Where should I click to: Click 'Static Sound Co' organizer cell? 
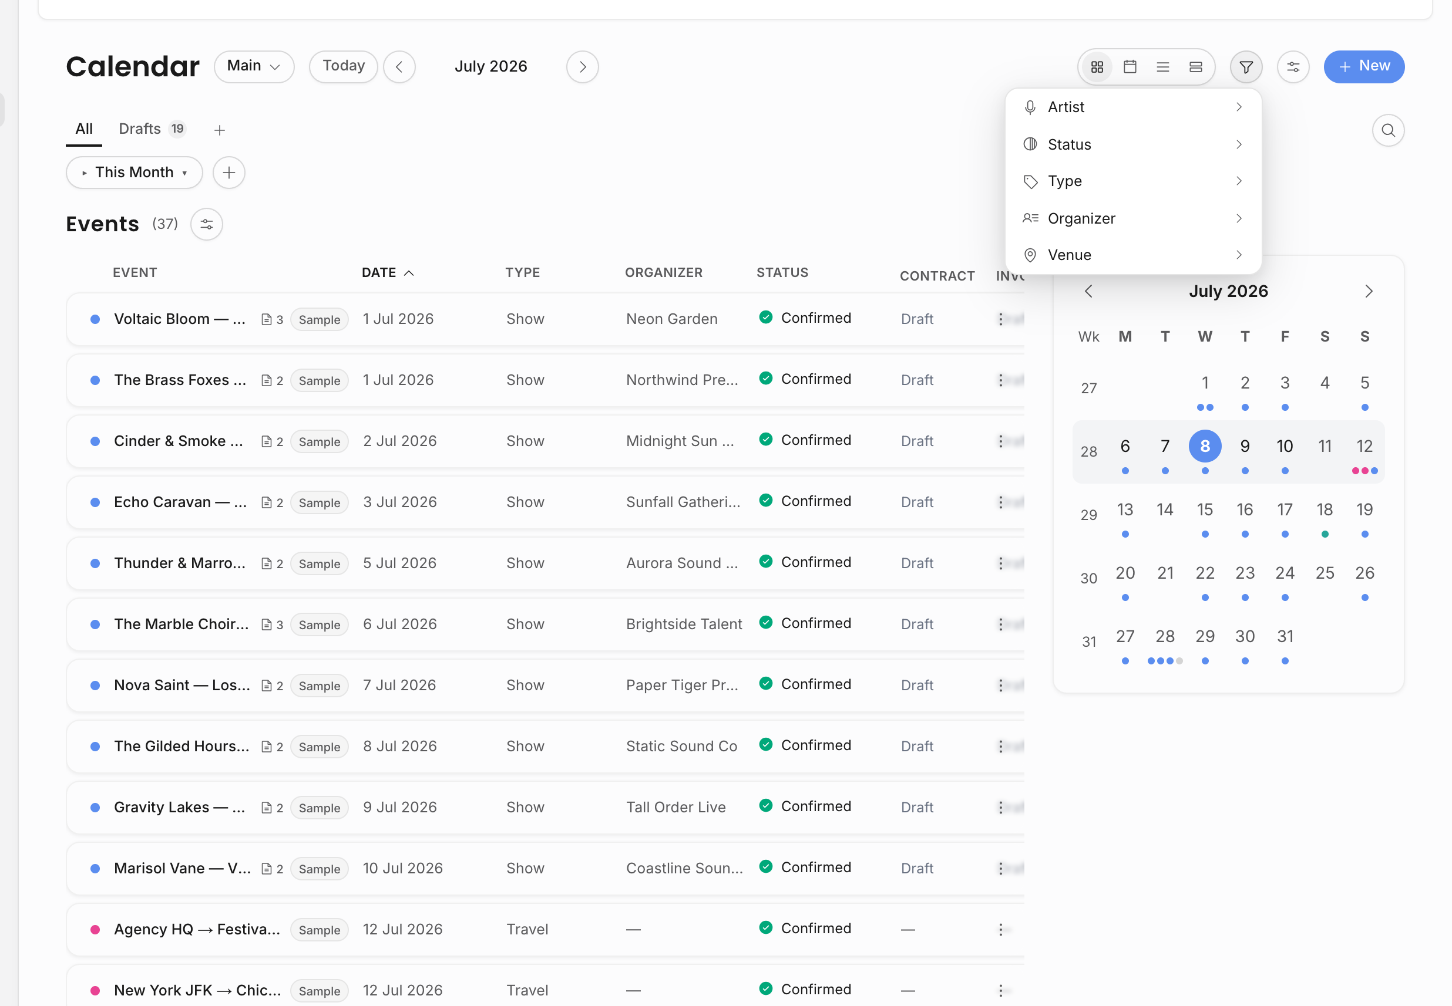pos(681,747)
